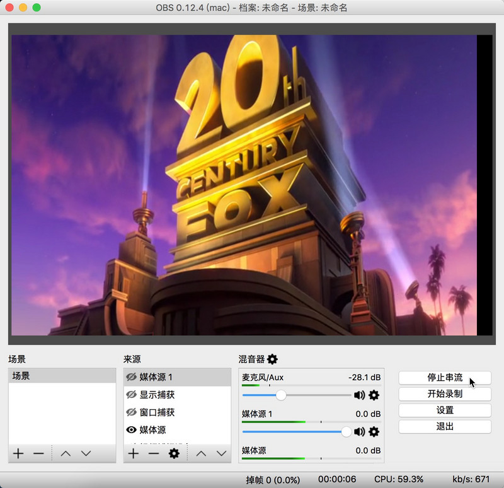
Task: Open 设置 settings button
Action: pos(445,410)
